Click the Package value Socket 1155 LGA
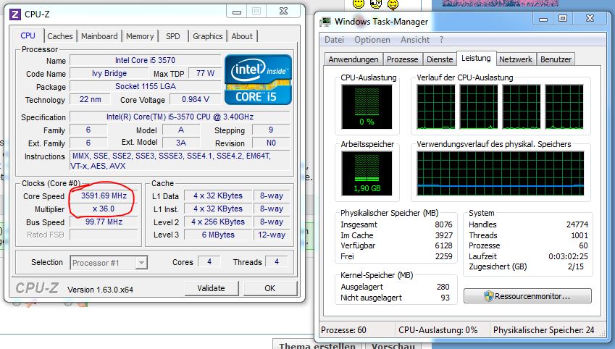The height and width of the screenshot is (349, 615). point(145,86)
